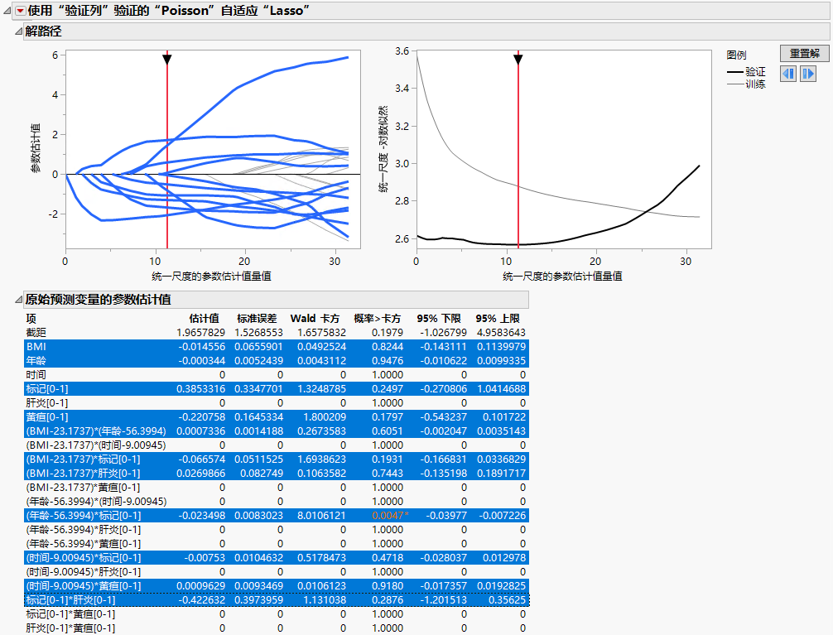Click the 概率>卡方 column header
The width and height of the screenshot is (833, 635).
pyautogui.click(x=378, y=318)
